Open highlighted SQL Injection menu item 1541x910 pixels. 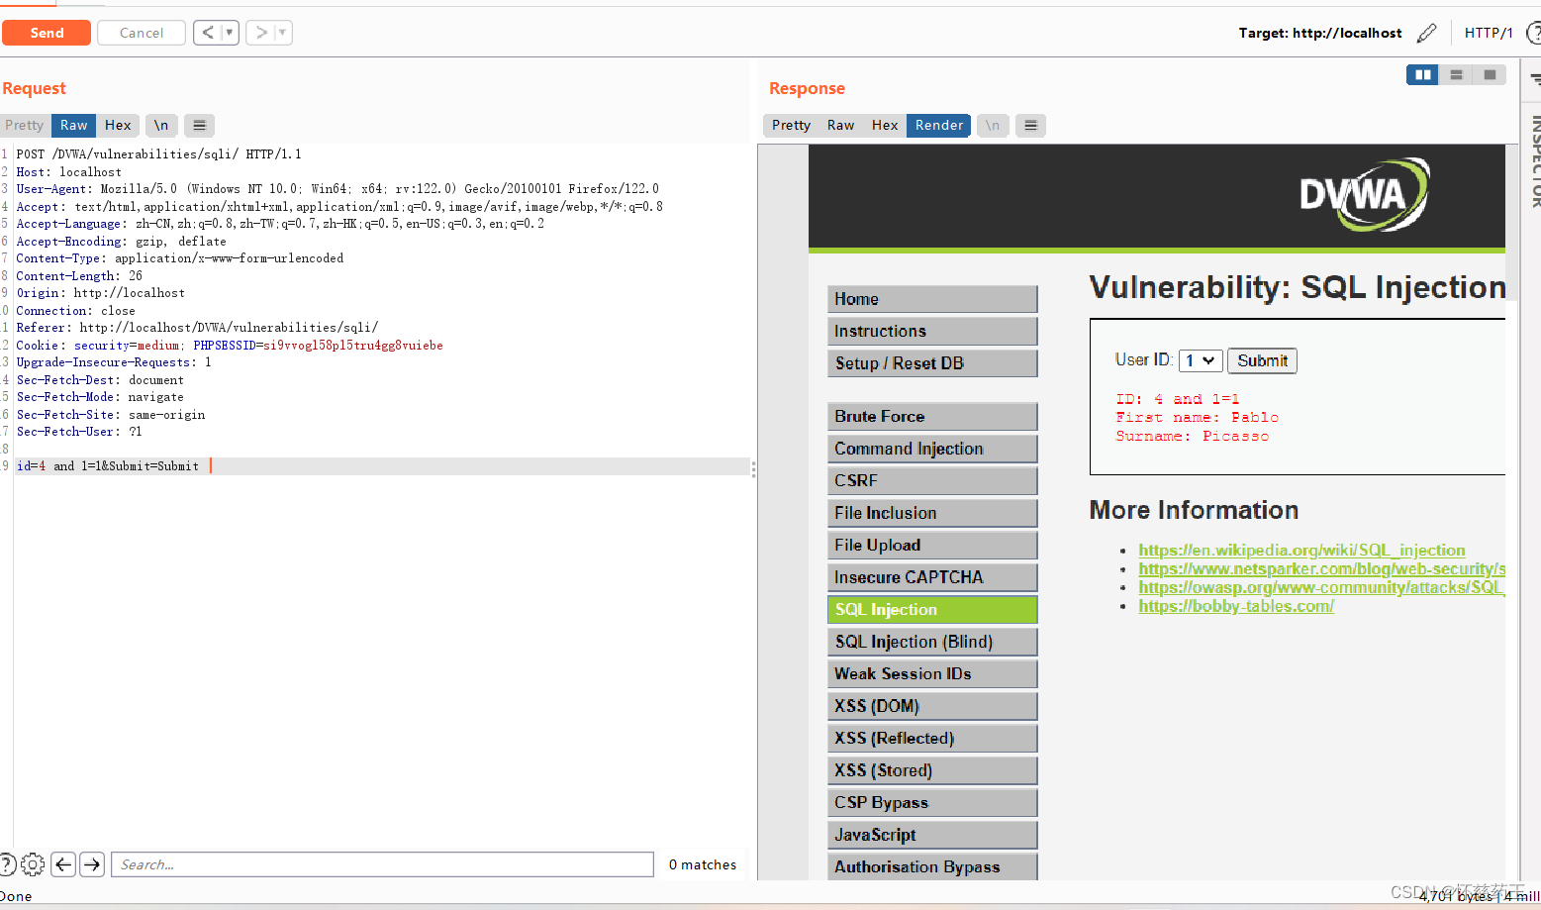[932, 610]
